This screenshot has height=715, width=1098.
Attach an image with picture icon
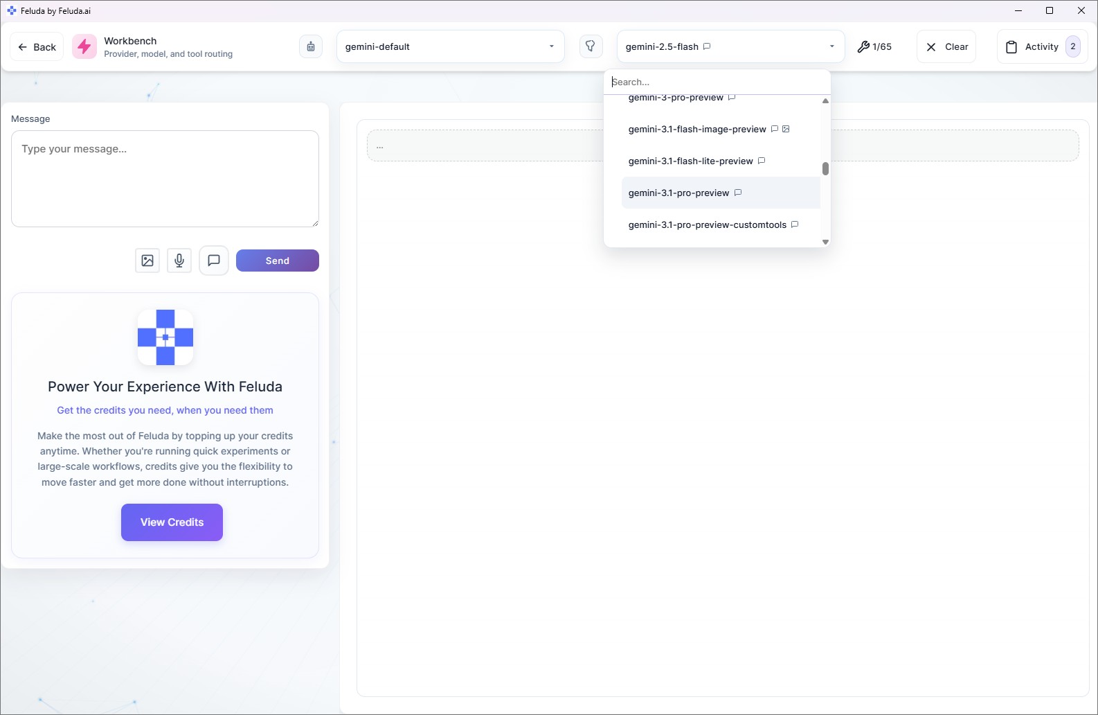pos(147,261)
